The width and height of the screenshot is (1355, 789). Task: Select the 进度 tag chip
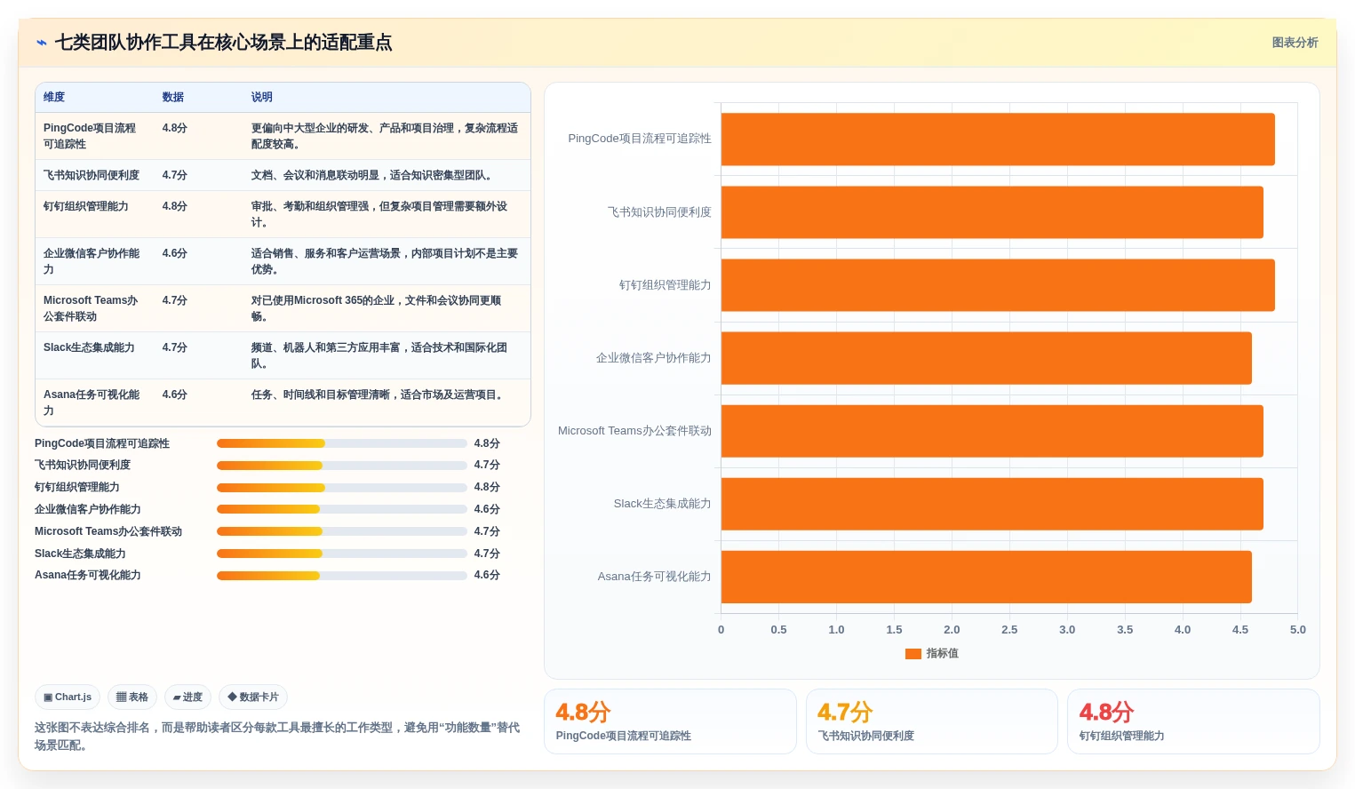pos(187,697)
